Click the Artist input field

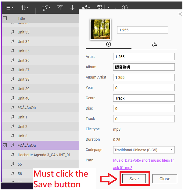[144, 57]
